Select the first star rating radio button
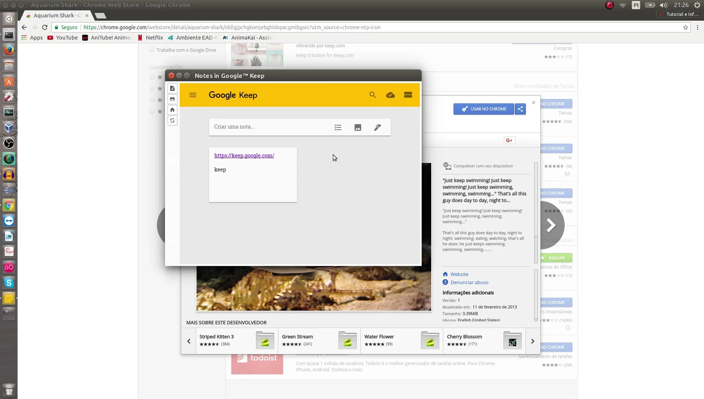 click(152, 77)
